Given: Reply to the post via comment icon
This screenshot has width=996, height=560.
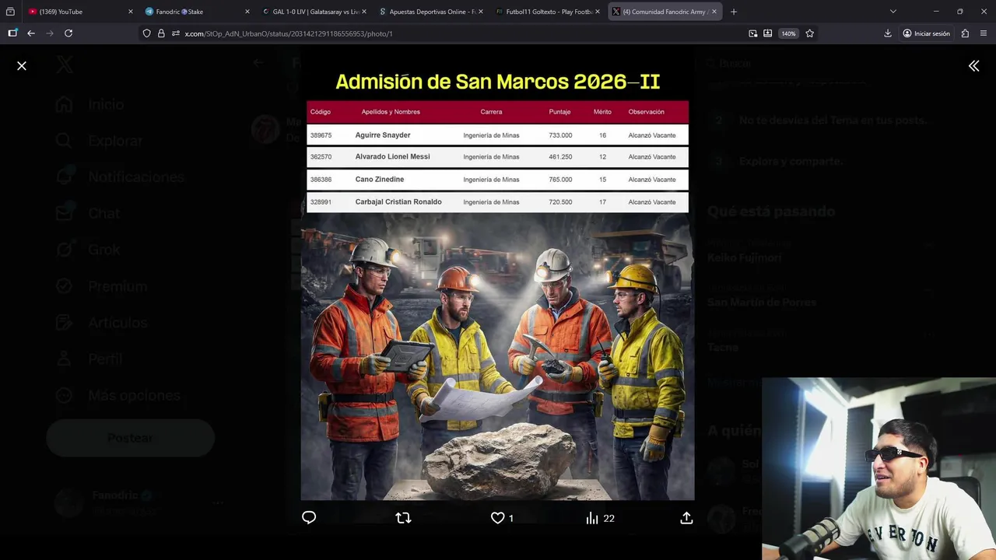Looking at the screenshot, I should (x=309, y=518).
